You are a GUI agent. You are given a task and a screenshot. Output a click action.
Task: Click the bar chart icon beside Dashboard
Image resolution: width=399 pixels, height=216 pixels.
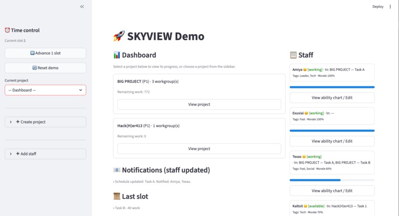pos(116,55)
